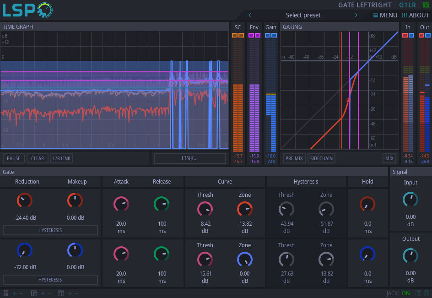Open the ABOUT section
This screenshot has height=298, width=432.
[416, 15]
